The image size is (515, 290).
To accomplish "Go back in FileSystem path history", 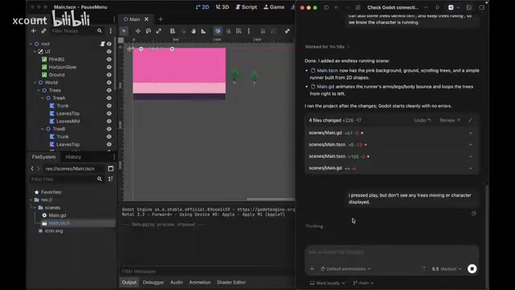I will click(32, 168).
